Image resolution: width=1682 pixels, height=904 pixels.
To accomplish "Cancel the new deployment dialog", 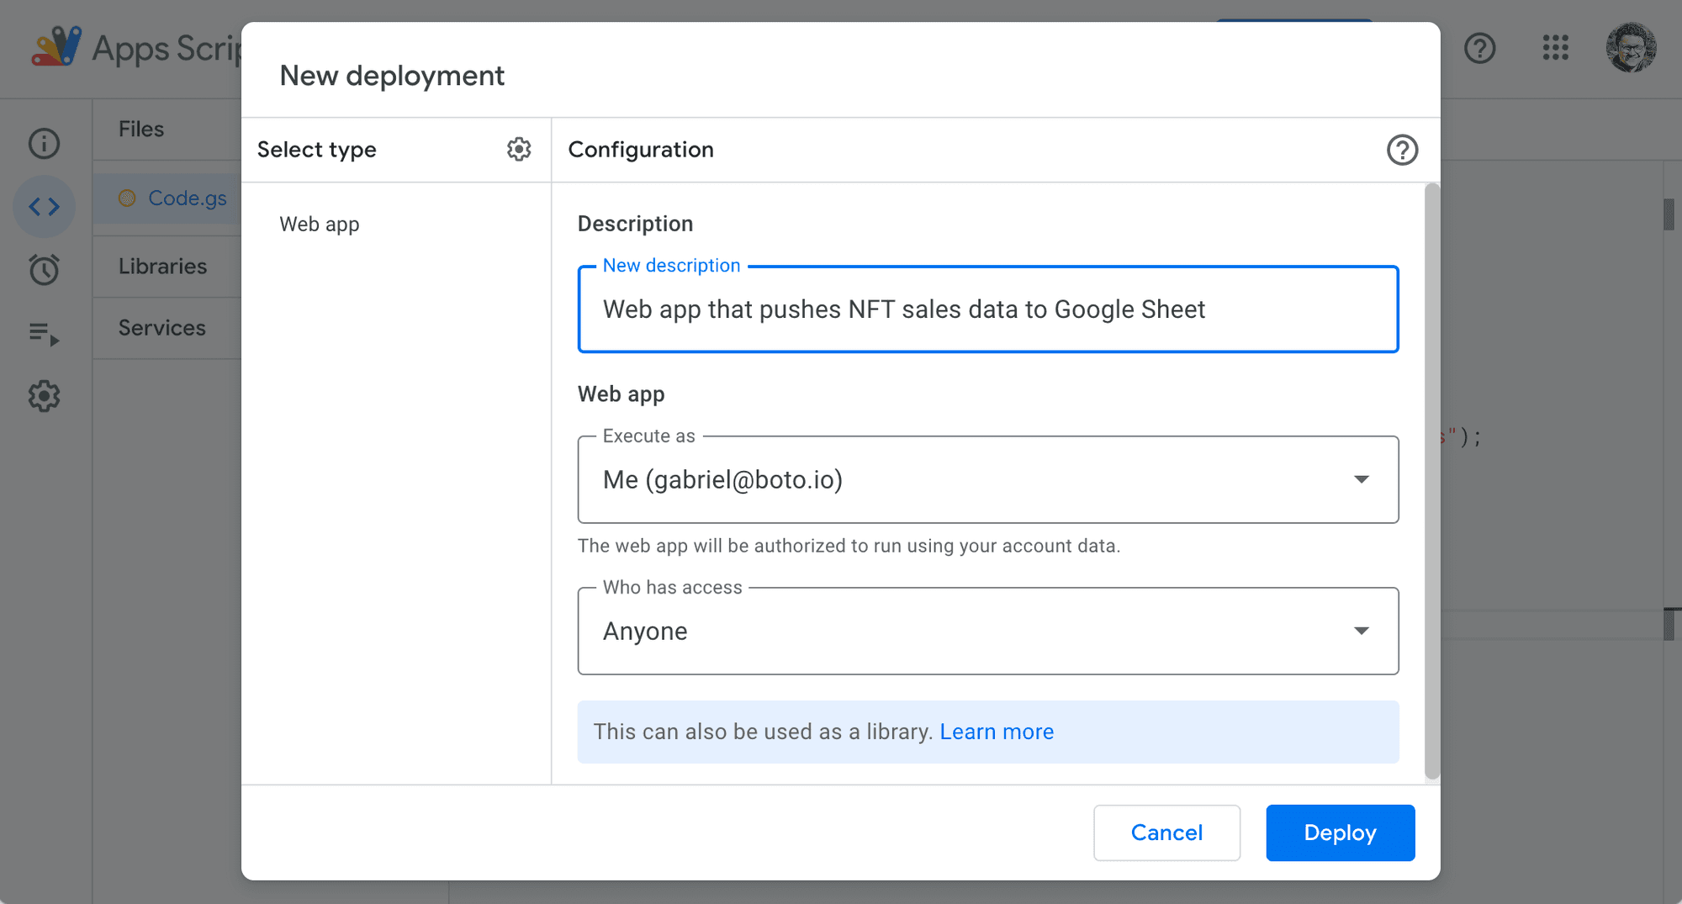I will pos(1166,833).
